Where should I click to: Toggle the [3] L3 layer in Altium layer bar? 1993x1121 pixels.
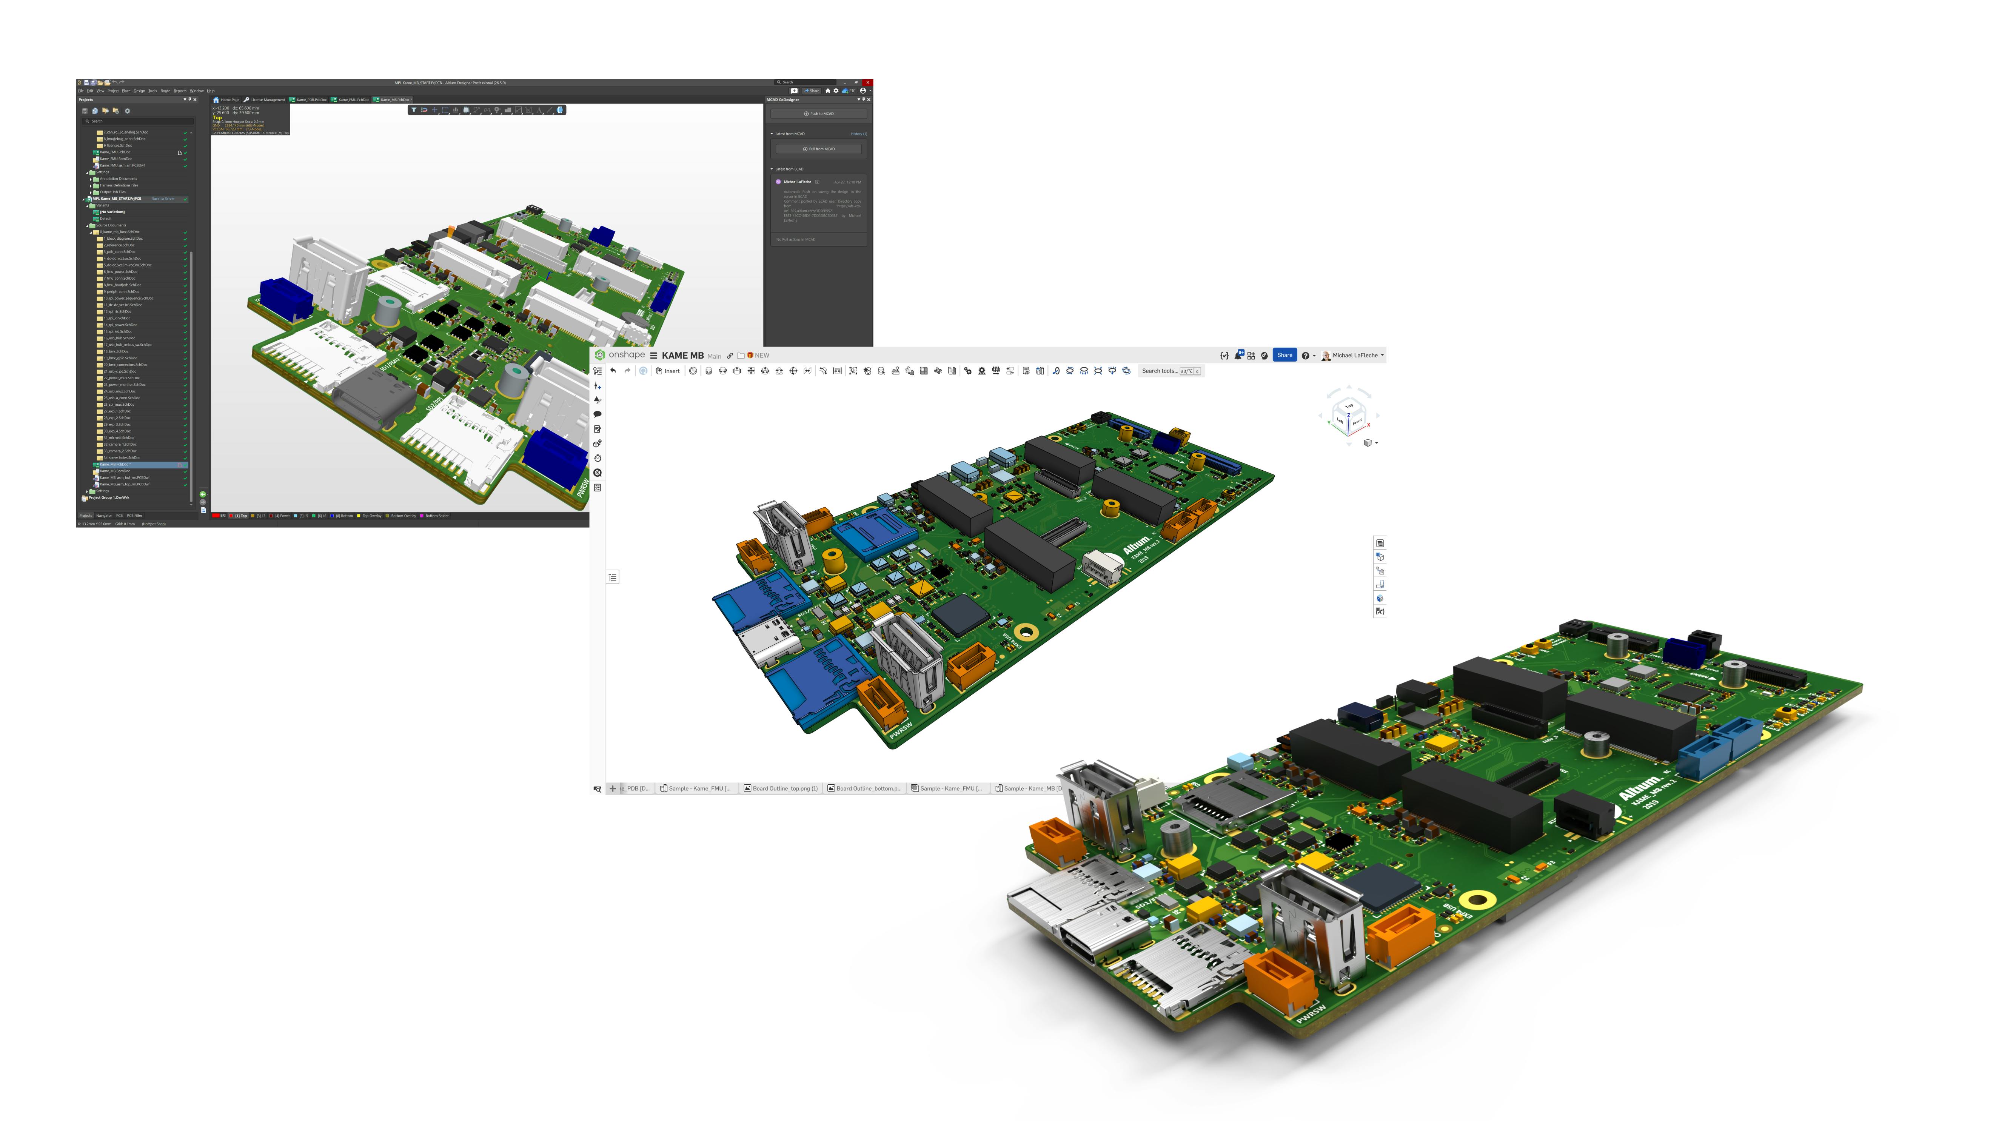(259, 515)
